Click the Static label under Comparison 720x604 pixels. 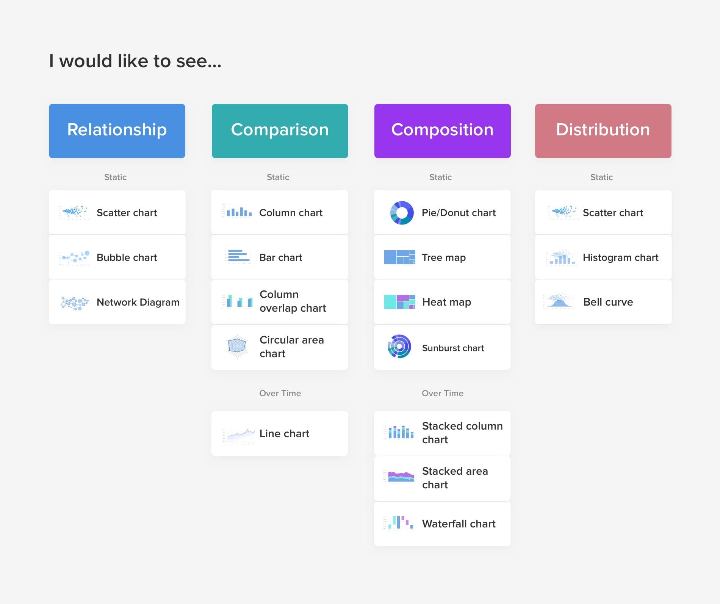point(278,177)
